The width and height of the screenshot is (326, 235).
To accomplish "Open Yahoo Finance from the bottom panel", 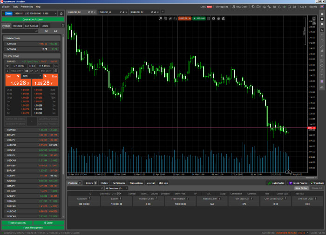I will coord(298,183).
